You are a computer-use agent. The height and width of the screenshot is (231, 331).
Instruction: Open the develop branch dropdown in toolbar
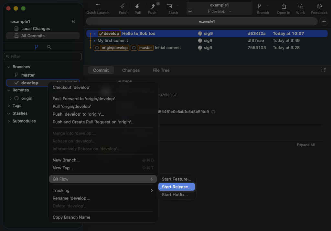tap(219, 11)
